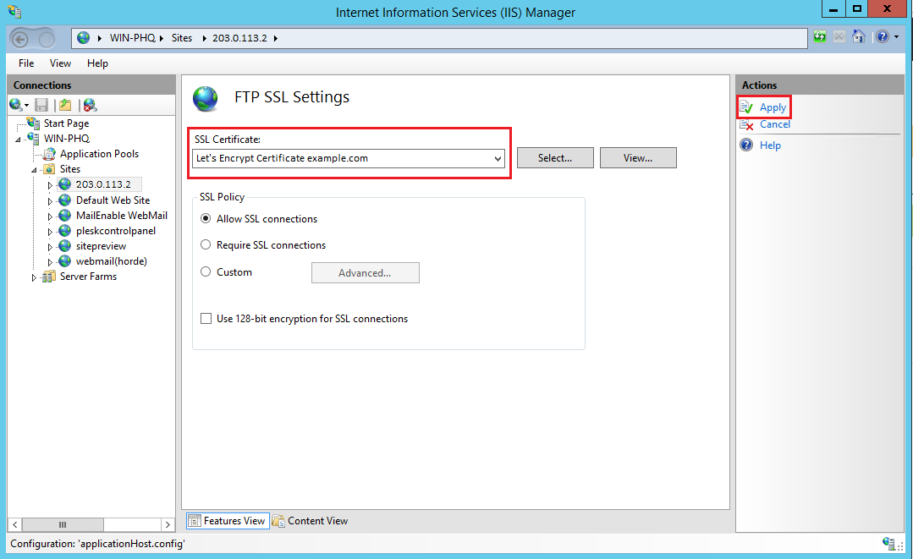Click the Delete Connection icon in Connections toolbar
The image size is (913, 559).
[90, 105]
